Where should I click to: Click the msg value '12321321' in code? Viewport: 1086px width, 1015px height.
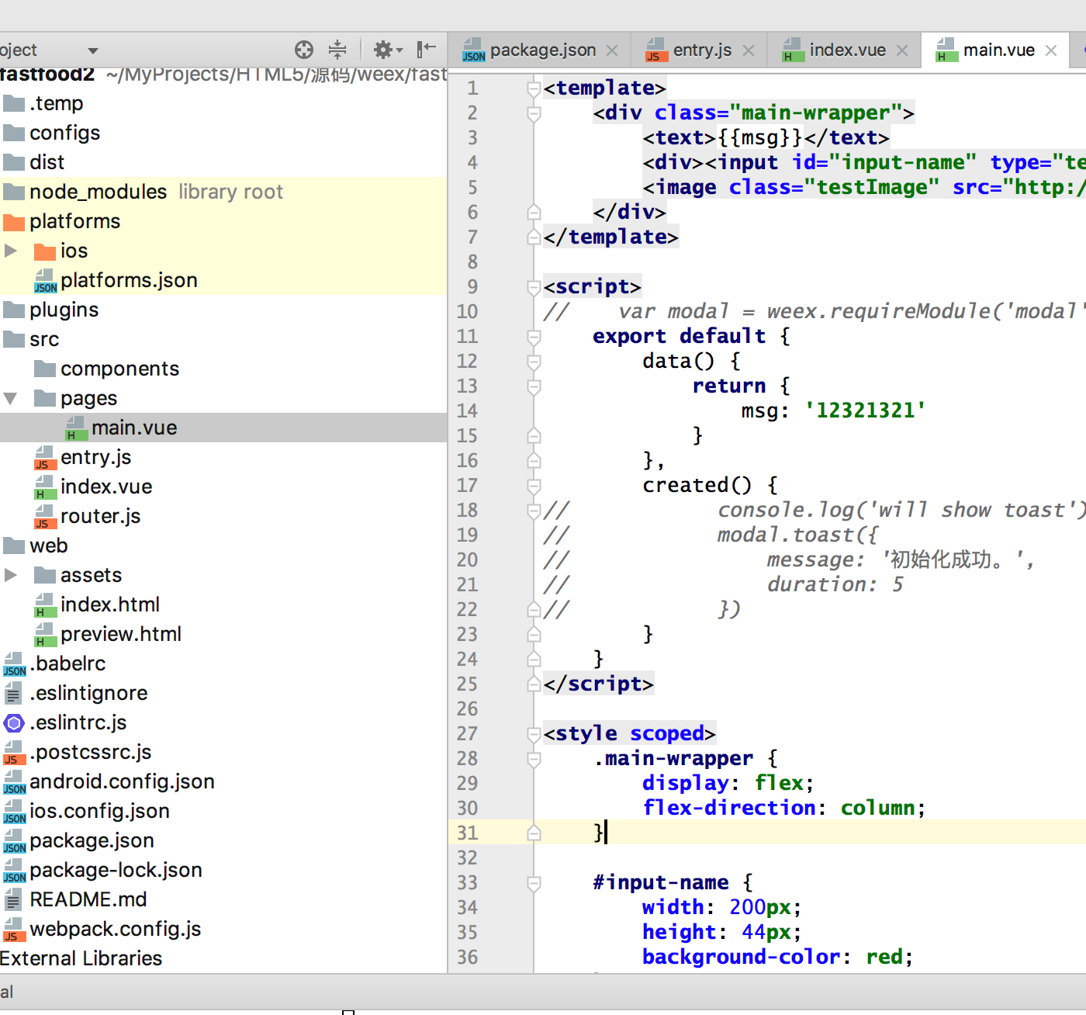click(866, 411)
